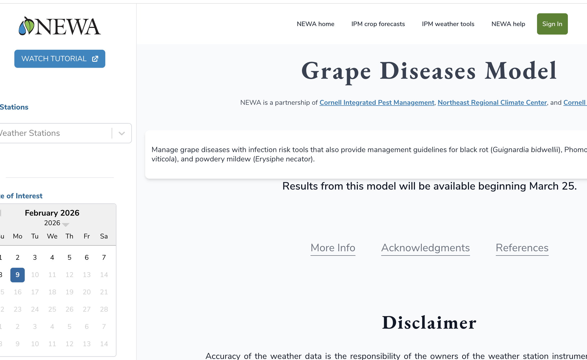Open IPM crop forecasts menu
This screenshot has height=360, width=587.
[378, 24]
